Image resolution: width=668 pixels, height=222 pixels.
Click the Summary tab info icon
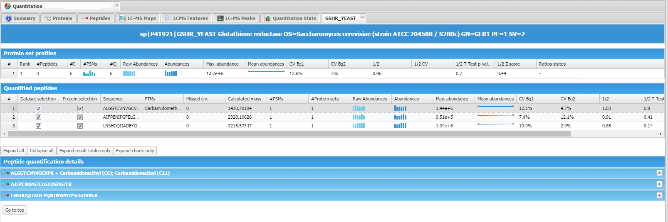9,18
